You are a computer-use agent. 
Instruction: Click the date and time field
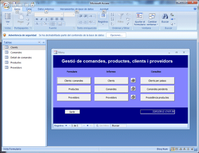click(157, 112)
